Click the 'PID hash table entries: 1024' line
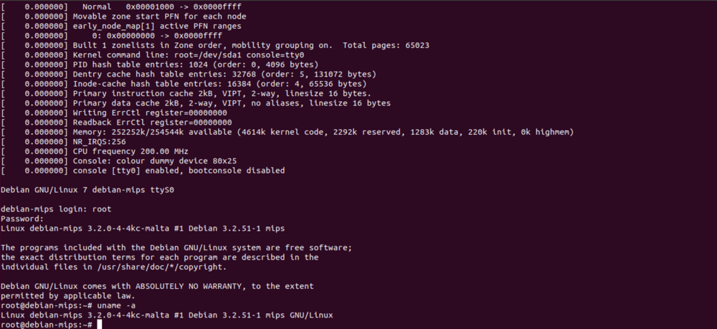The image size is (717, 329). point(160,65)
